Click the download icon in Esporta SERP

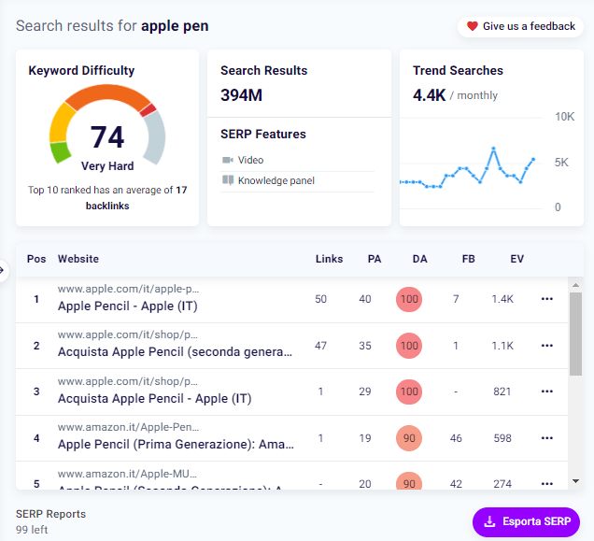tap(489, 521)
